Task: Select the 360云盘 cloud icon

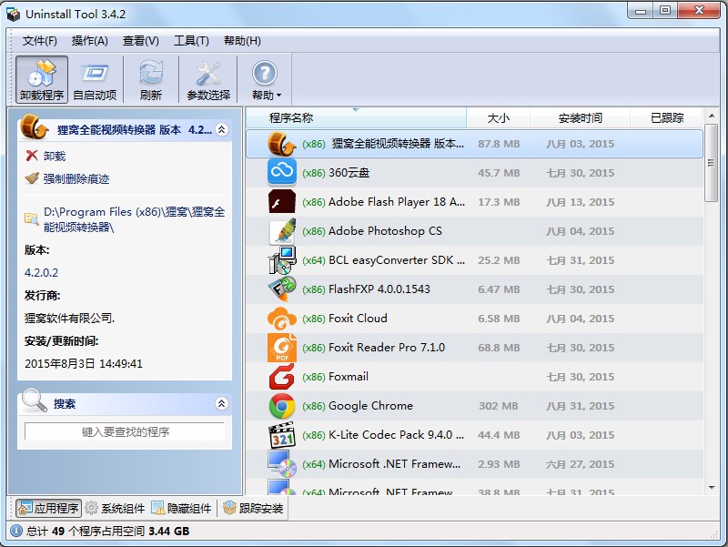Action: [282, 172]
